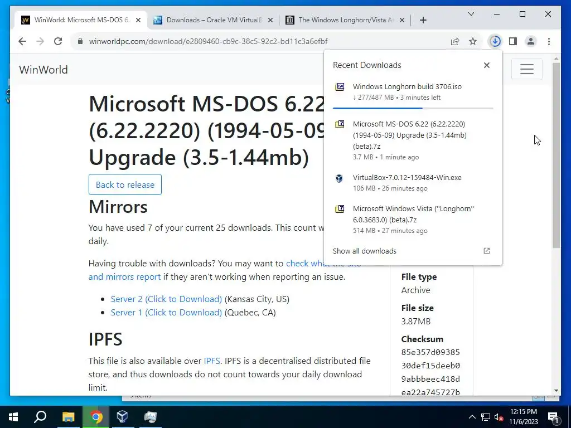This screenshot has height=428, width=571.
Task: Close the Recent Downloads popup
Action: [486, 65]
